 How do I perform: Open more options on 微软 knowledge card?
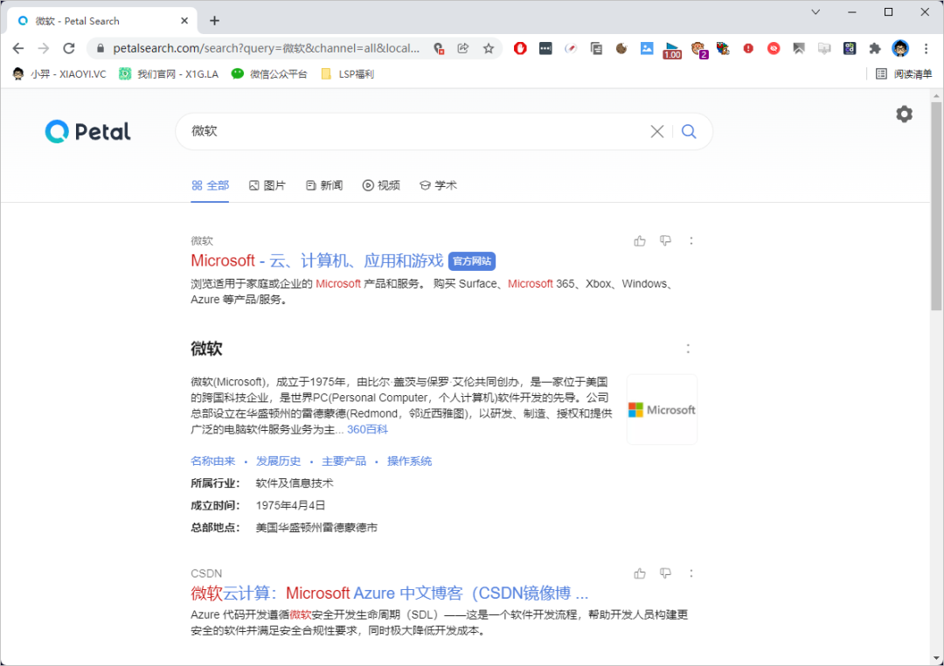click(x=688, y=349)
